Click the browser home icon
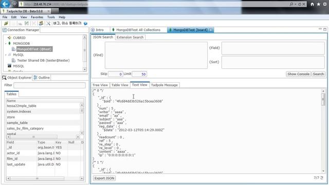Screen dimensions: 329x185 [x=312, y=4]
